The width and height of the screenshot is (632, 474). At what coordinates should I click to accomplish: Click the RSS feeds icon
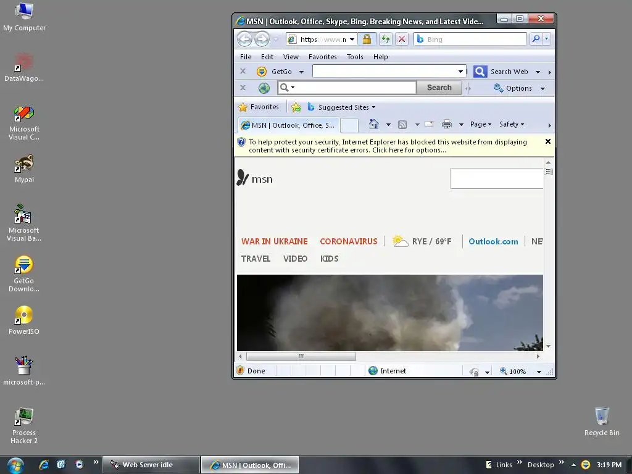pyautogui.click(x=402, y=125)
